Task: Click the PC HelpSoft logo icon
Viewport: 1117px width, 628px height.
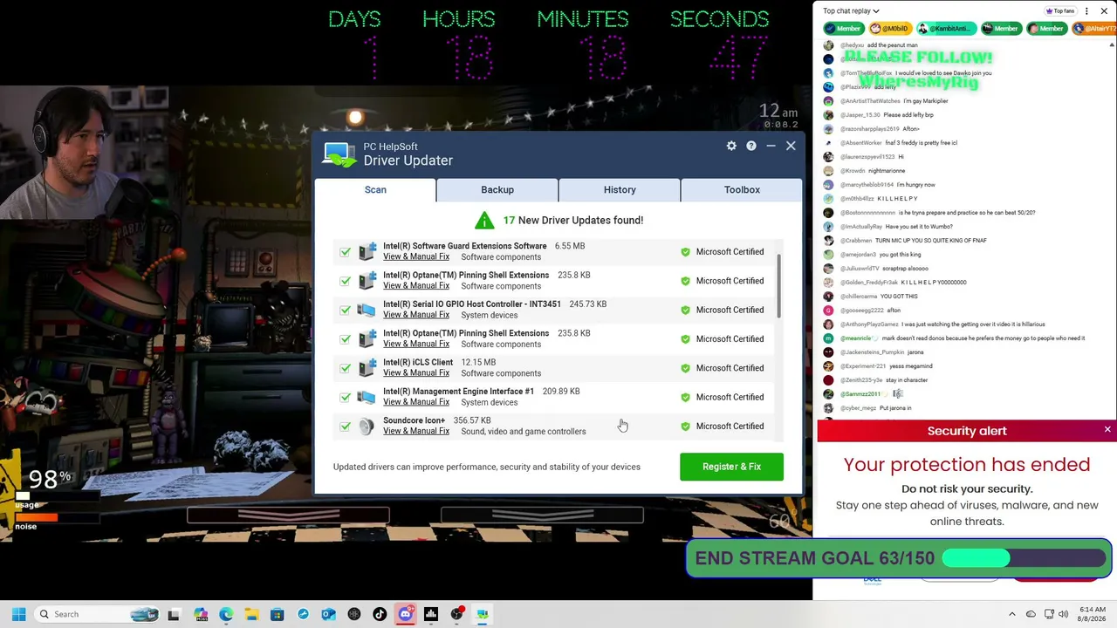Action: click(x=339, y=154)
